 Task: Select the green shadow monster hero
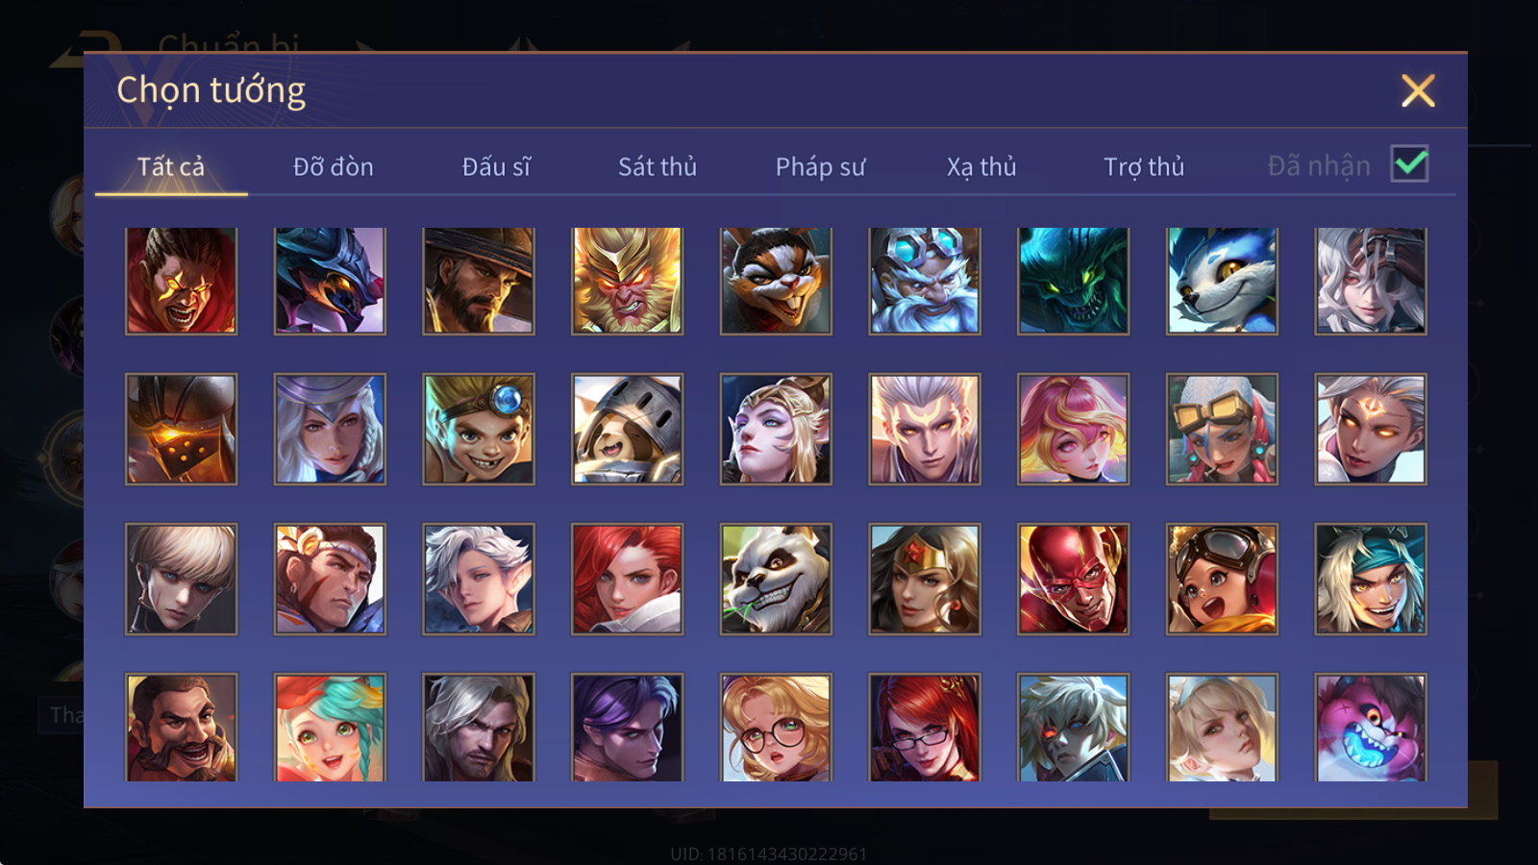pos(1073,281)
